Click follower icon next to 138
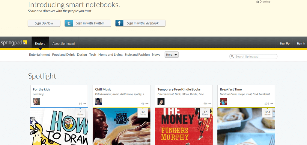Screen dimensions: 307x145 [272, 104]
